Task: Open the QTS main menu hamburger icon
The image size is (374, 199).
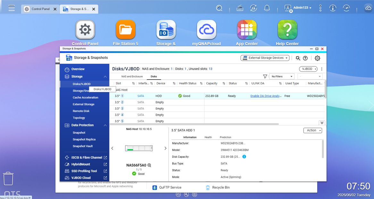Action: point(12,8)
